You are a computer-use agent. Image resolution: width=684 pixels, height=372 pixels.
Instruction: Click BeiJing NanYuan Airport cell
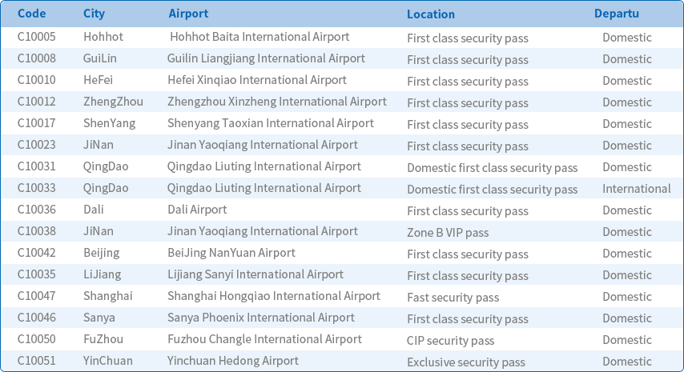(x=231, y=253)
